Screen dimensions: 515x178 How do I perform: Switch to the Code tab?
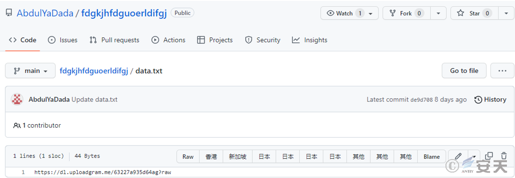click(23, 40)
